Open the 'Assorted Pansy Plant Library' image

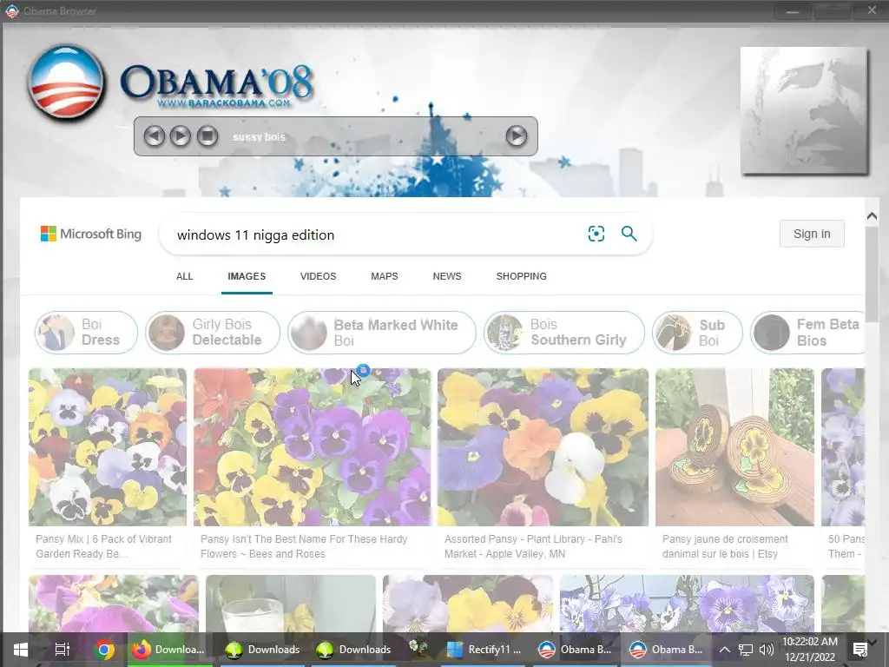coord(543,447)
